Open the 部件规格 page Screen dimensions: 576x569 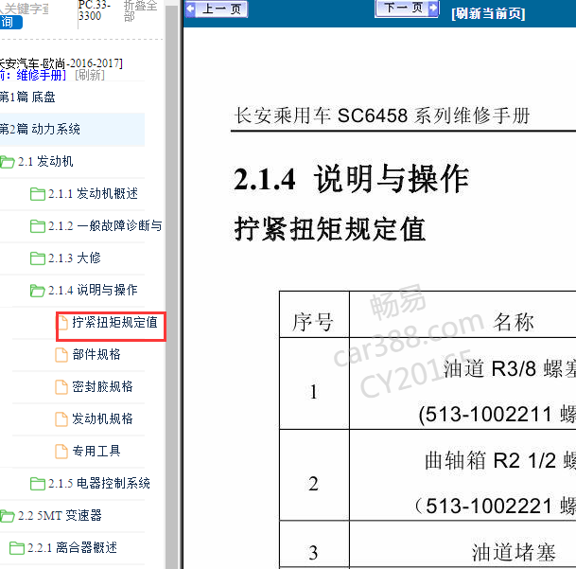pyautogui.click(x=96, y=355)
